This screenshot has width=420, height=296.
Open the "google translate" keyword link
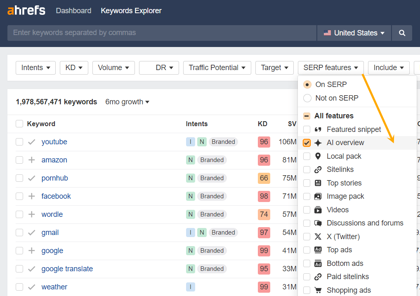point(67,268)
